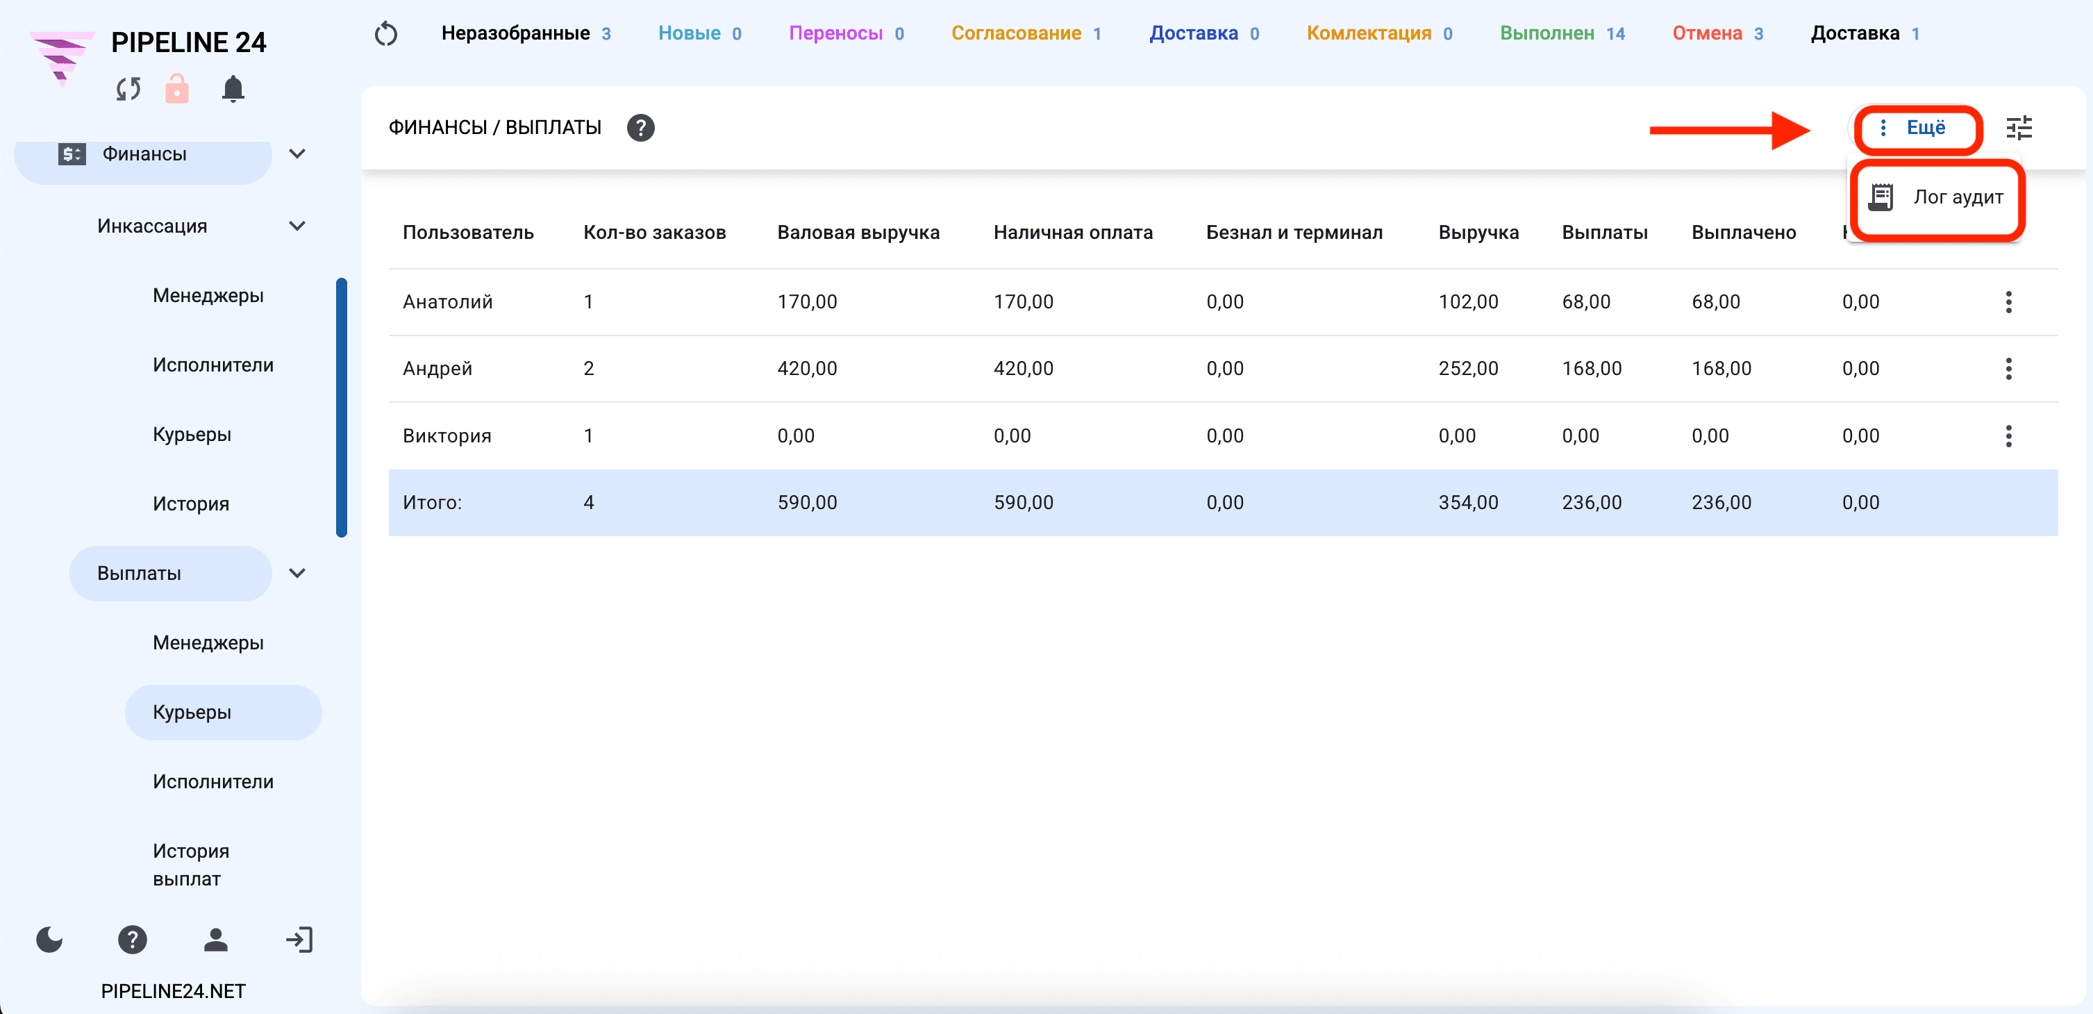Open the user profile icon
Screen dimensions: 2093x1014
point(215,940)
